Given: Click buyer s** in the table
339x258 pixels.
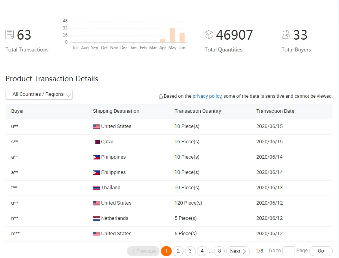Looking at the screenshot, I should 15,142.
